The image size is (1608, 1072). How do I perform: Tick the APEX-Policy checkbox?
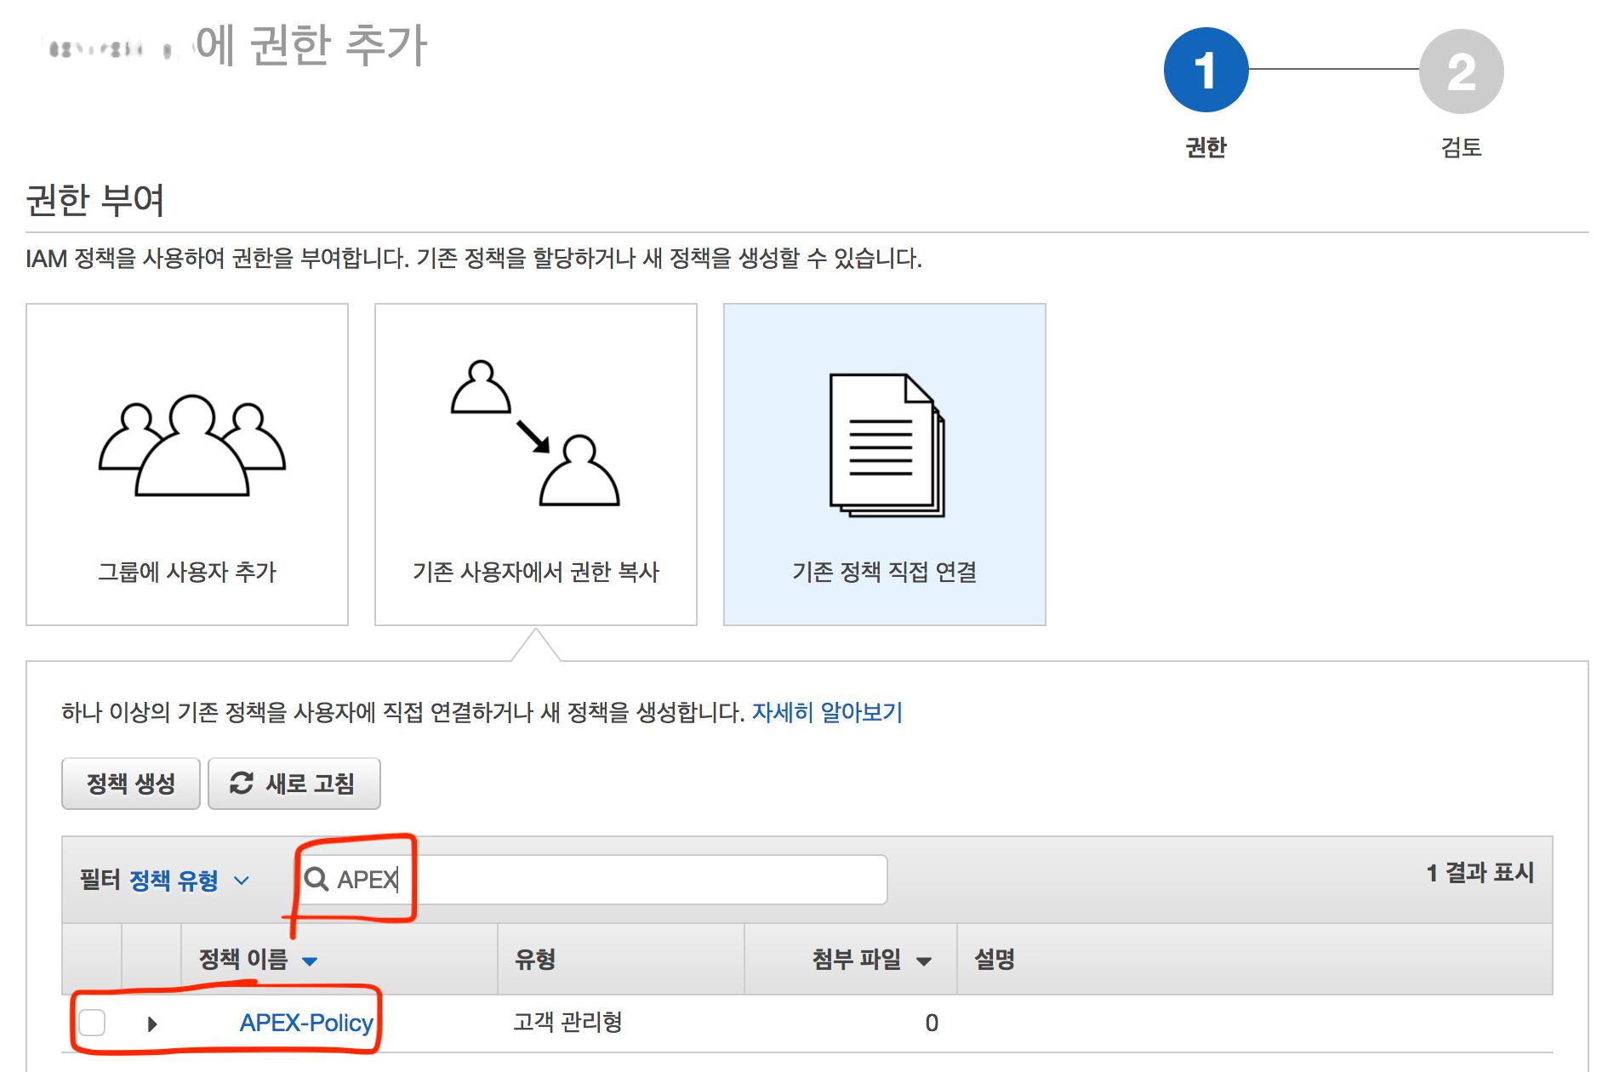pos(92,1023)
